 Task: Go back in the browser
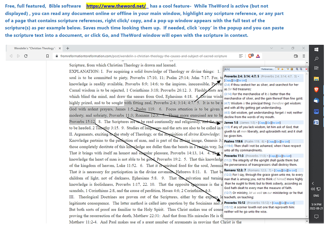(11, 56)
